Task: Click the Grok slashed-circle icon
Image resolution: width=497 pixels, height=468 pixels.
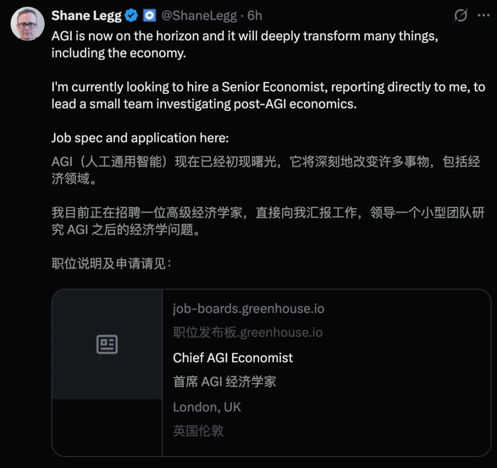Action: tap(460, 16)
